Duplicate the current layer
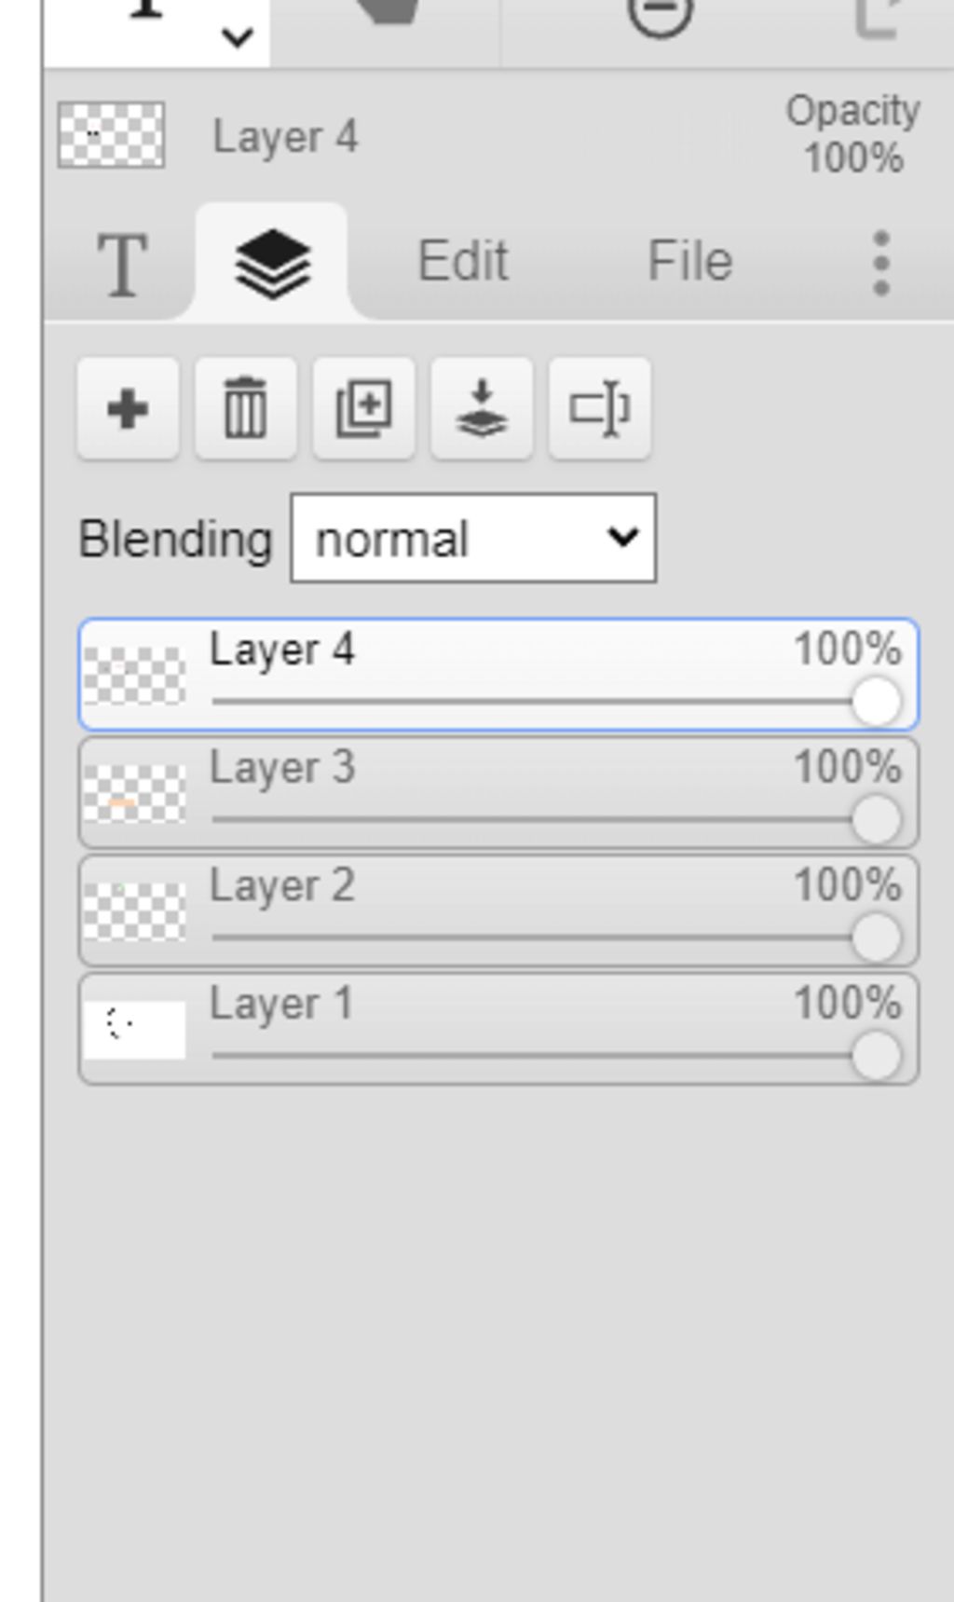954x1602 pixels. tap(364, 409)
